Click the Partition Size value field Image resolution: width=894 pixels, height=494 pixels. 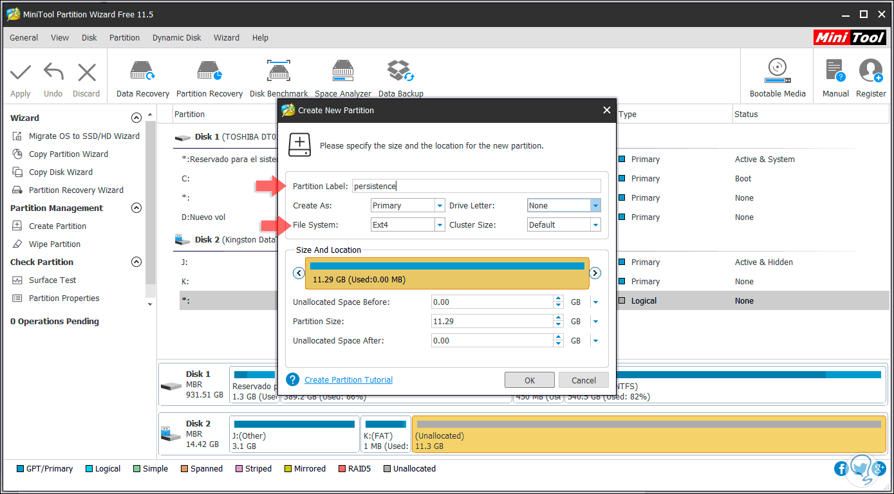(x=493, y=321)
